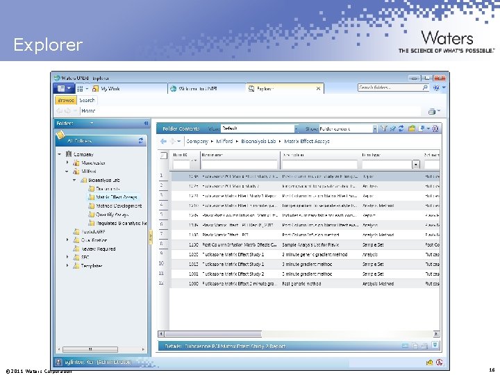Open the help globe icon at top right
Image resolution: width=500 pixels, height=375 pixels.
(x=436, y=87)
